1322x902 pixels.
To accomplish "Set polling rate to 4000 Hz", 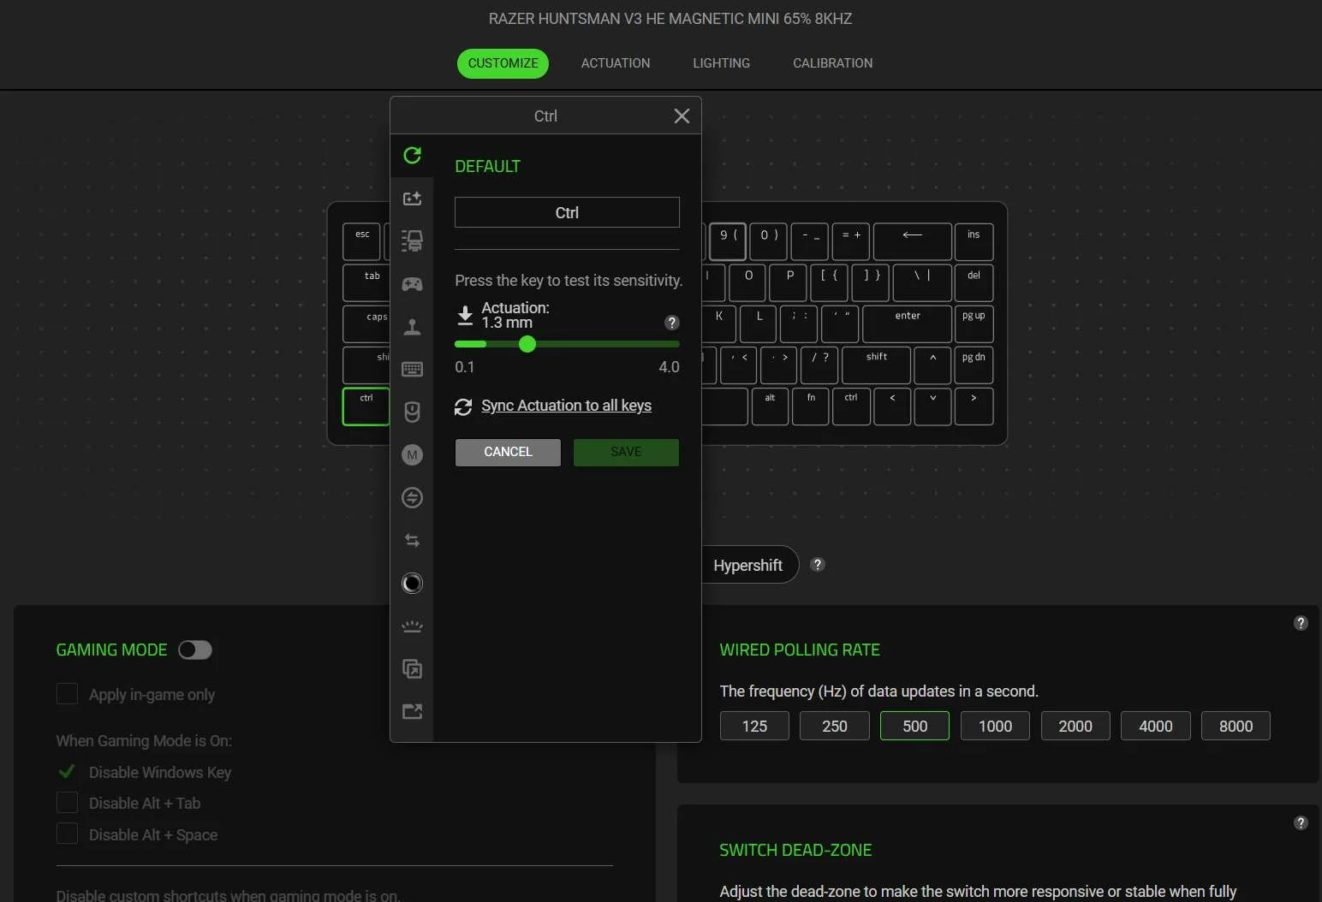I will (1155, 726).
